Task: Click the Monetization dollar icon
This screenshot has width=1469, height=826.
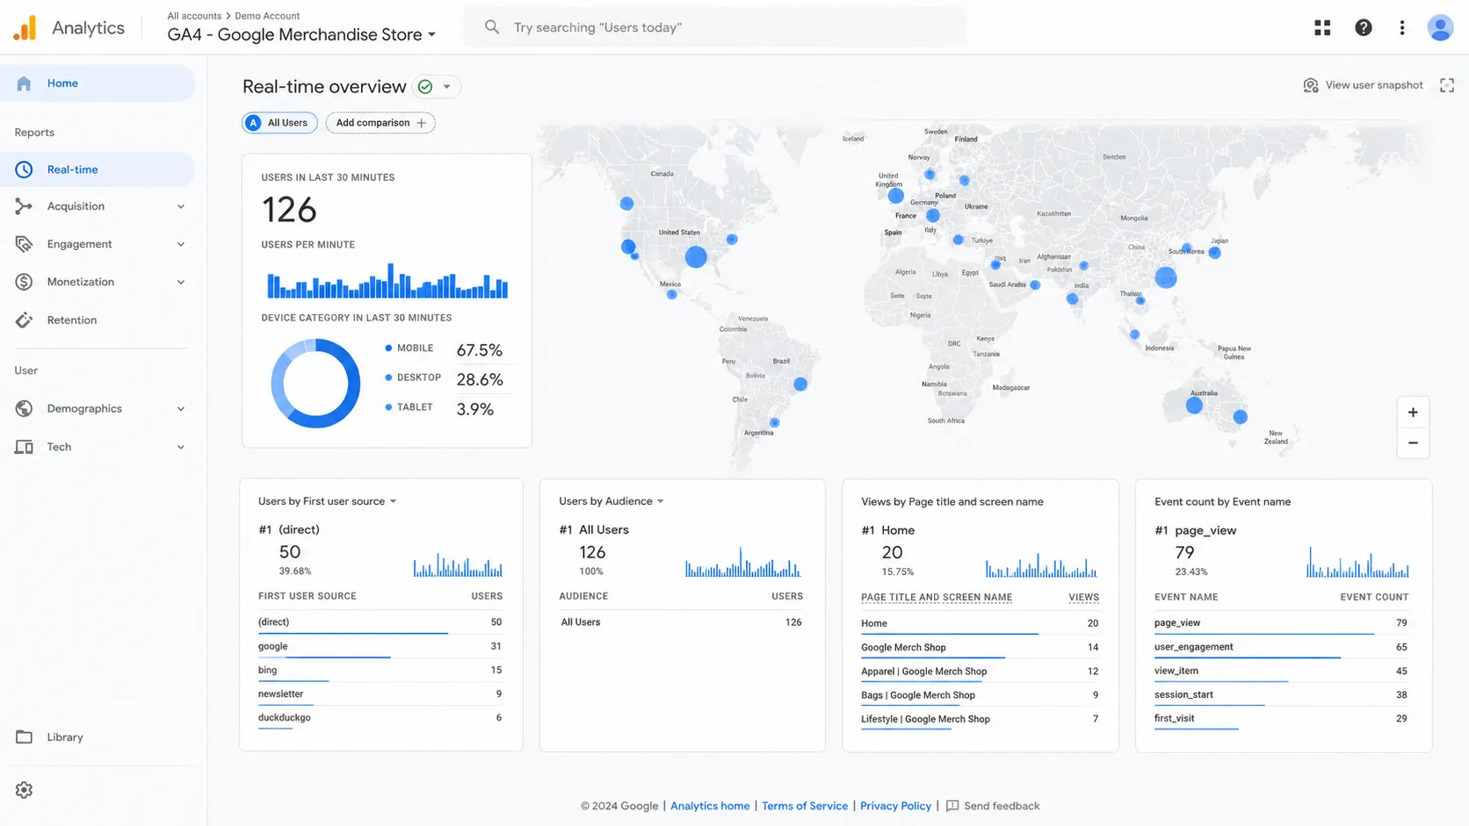Action: coord(24,282)
